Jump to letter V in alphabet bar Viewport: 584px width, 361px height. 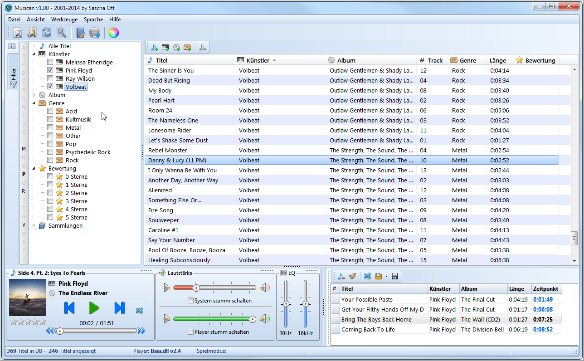coord(24,225)
